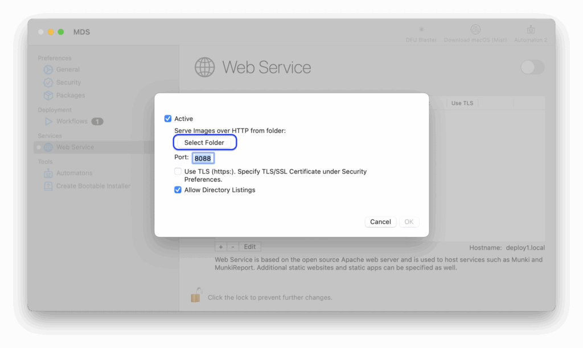
Task: Click the yellow minimize window button
Action: click(51, 32)
